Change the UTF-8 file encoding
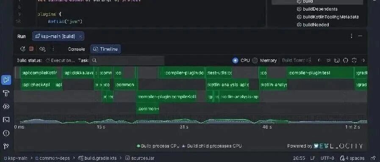Screen dimensions: 380x162 click(x=327, y=158)
